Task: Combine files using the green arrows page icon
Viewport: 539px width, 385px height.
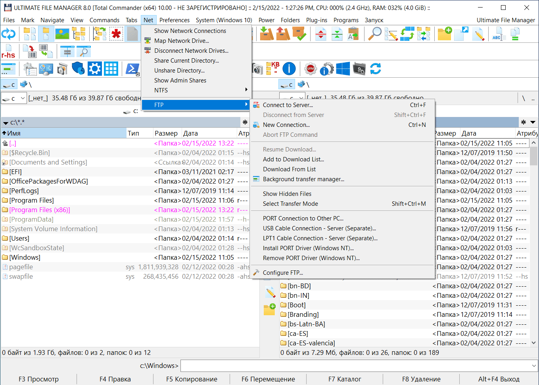Action: 337,34
